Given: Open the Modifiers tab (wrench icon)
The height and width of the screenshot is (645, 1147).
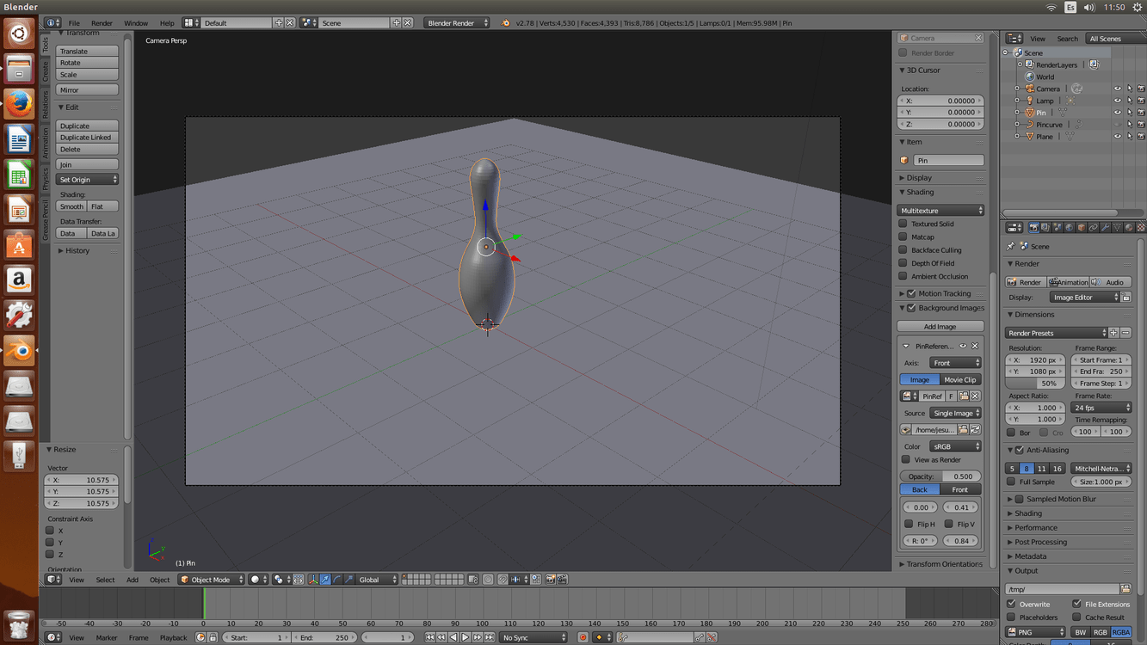Looking at the screenshot, I should tap(1106, 227).
